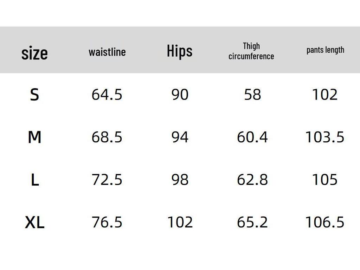Click thigh circumference value 60.4
360x270 pixels.
(x=252, y=137)
